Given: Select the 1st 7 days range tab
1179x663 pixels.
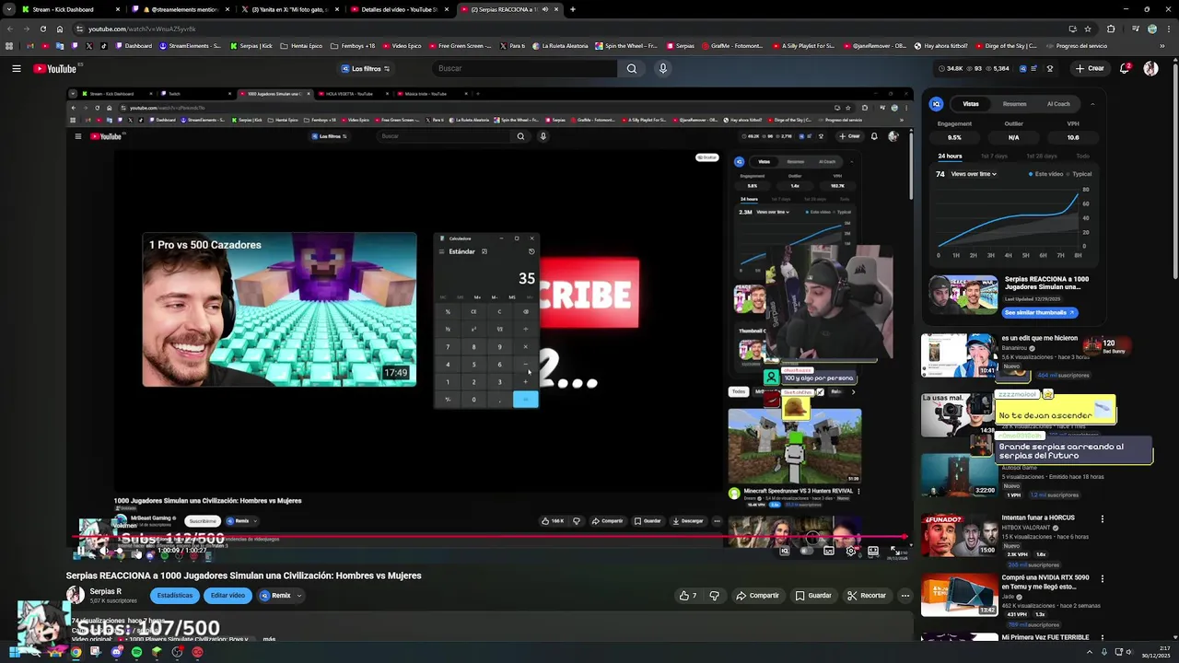Looking at the screenshot, I should coord(994,157).
